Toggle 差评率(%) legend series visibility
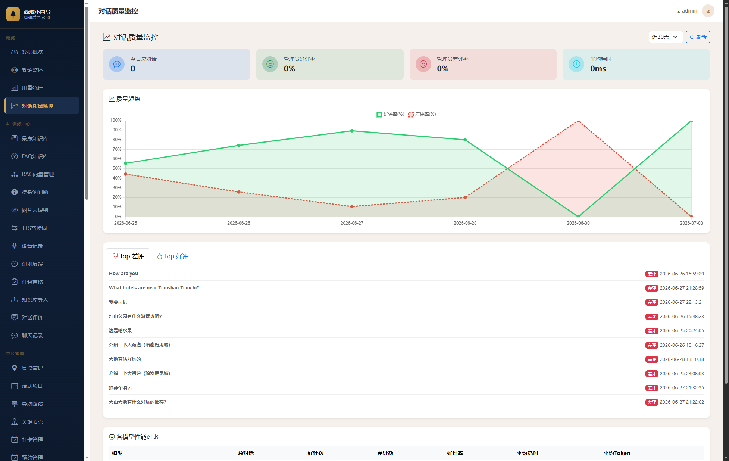 422,114
